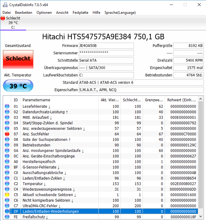Image resolution: width=206 pixels, height=221 pixels.
Task: Click the blue status icon for Ausschaltungsabbrüche
Action: coord(7,173)
